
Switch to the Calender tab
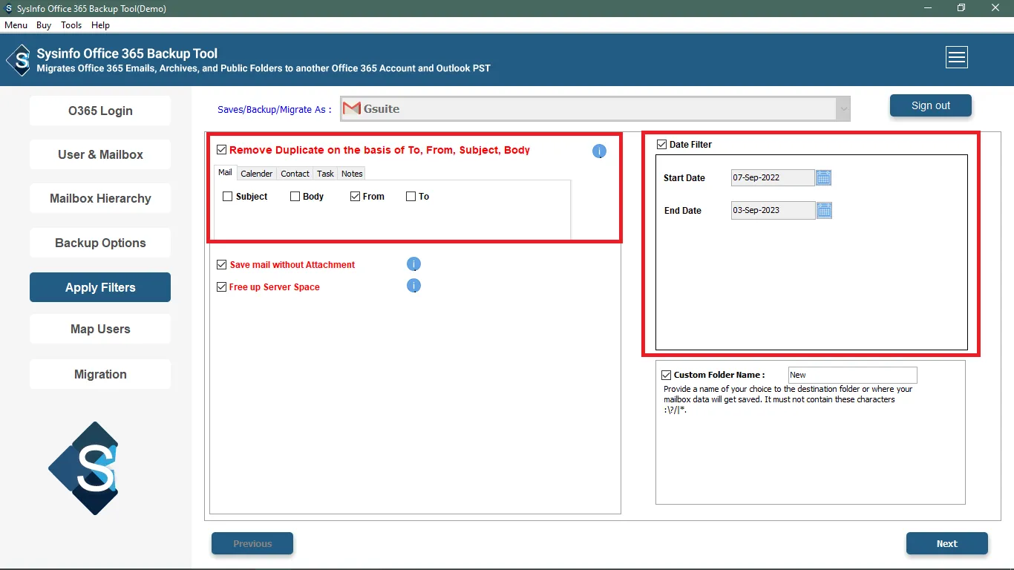(x=256, y=174)
